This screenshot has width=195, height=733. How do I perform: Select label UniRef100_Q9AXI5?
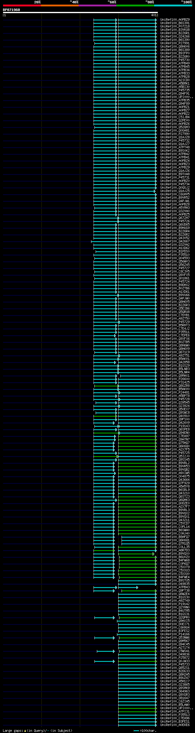[x=175, y=621]
